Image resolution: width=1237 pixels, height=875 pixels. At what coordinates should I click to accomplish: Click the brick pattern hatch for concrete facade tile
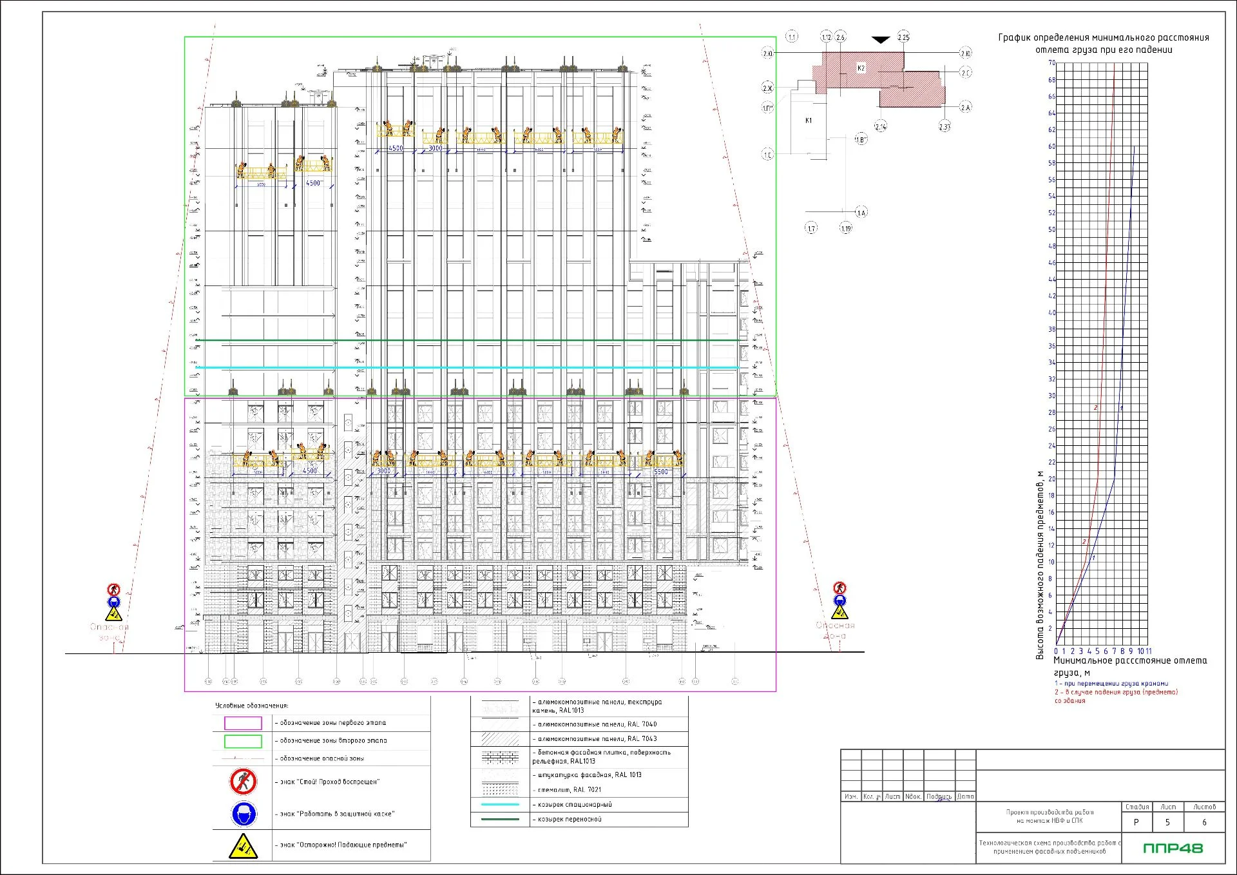[500, 756]
